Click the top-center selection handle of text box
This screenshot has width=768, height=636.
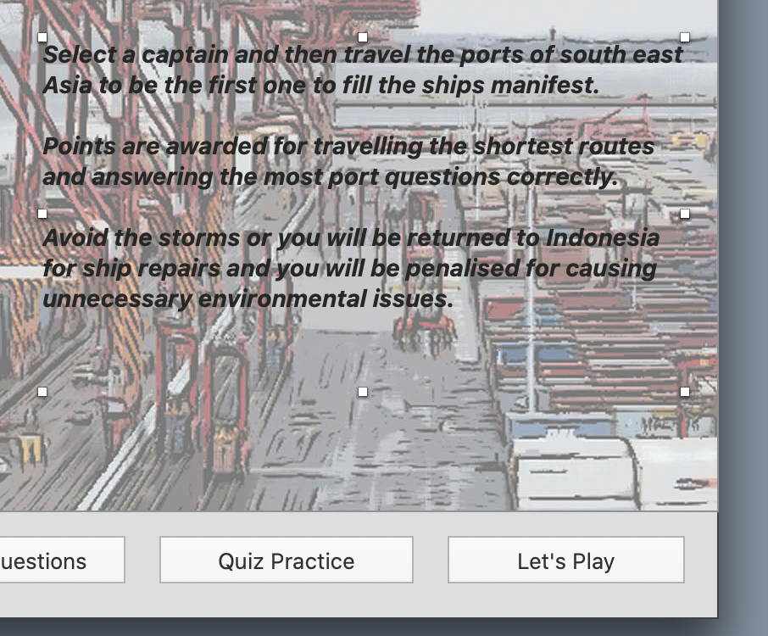click(x=363, y=37)
